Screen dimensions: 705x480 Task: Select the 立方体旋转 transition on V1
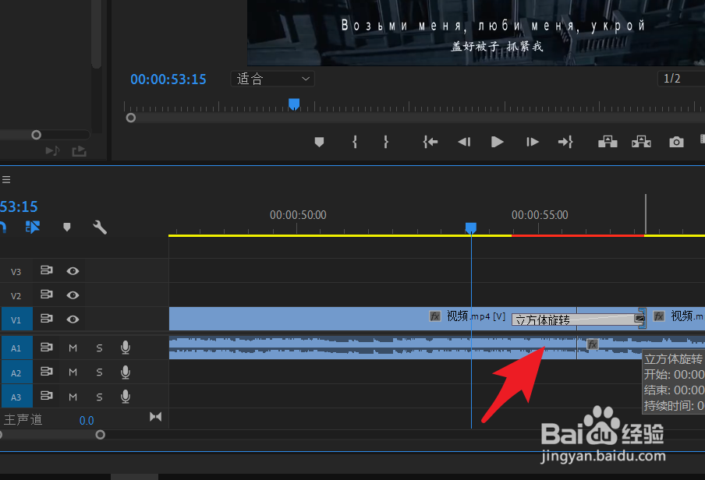click(577, 319)
